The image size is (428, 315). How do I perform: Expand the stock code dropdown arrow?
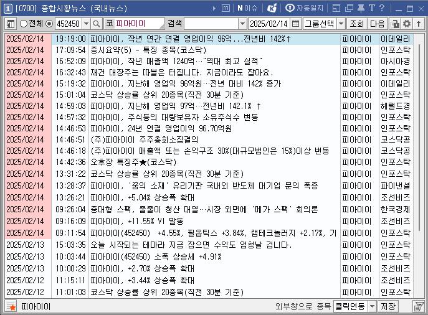(86, 24)
